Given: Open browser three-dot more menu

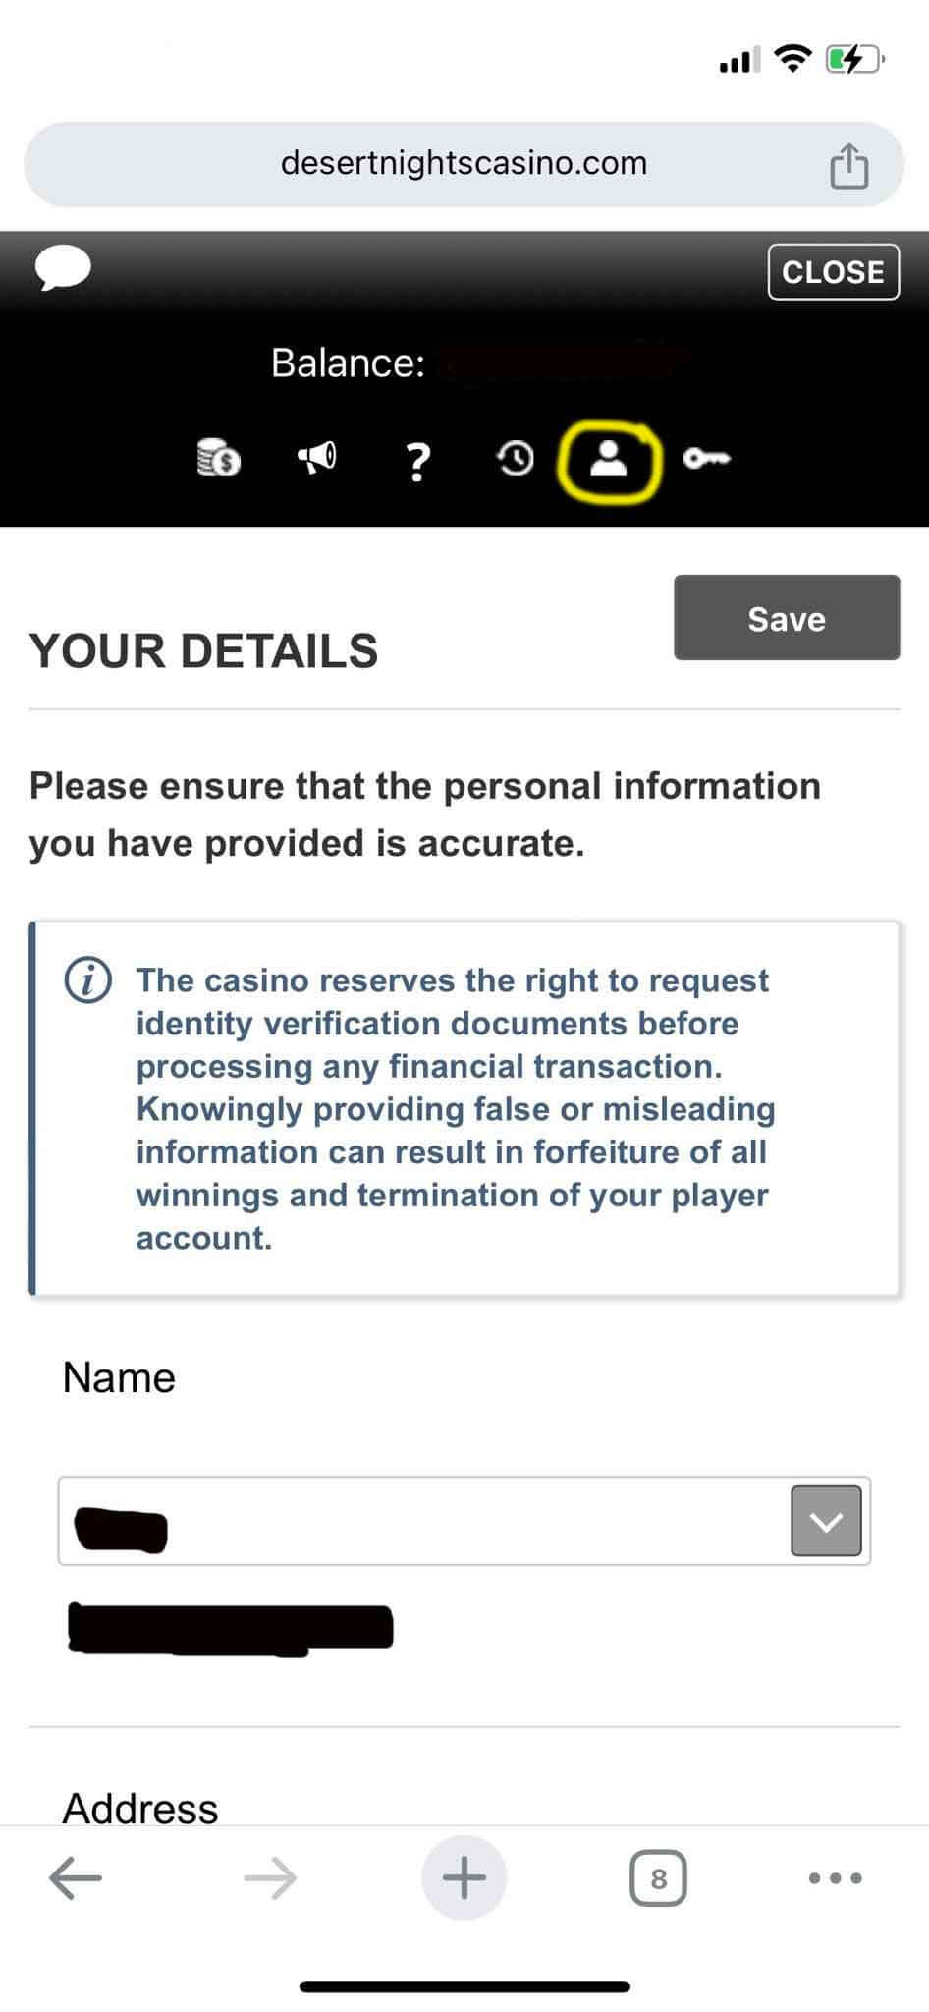Looking at the screenshot, I should pos(835,1878).
